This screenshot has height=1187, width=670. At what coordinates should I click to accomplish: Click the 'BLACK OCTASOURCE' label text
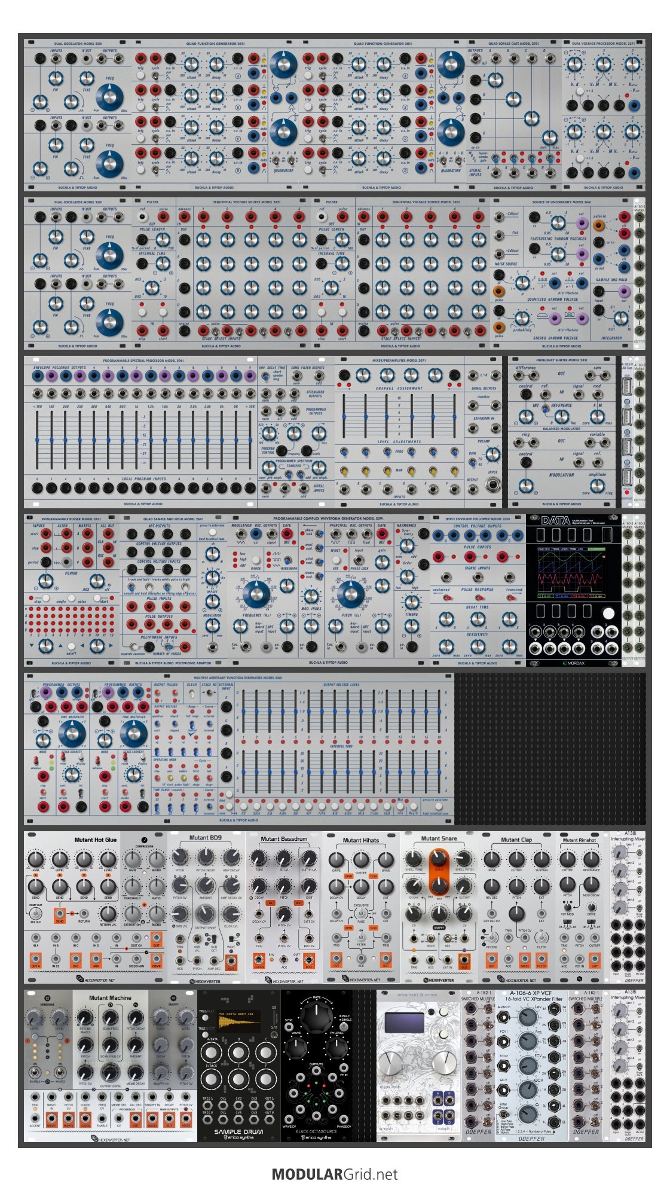click(316, 1131)
